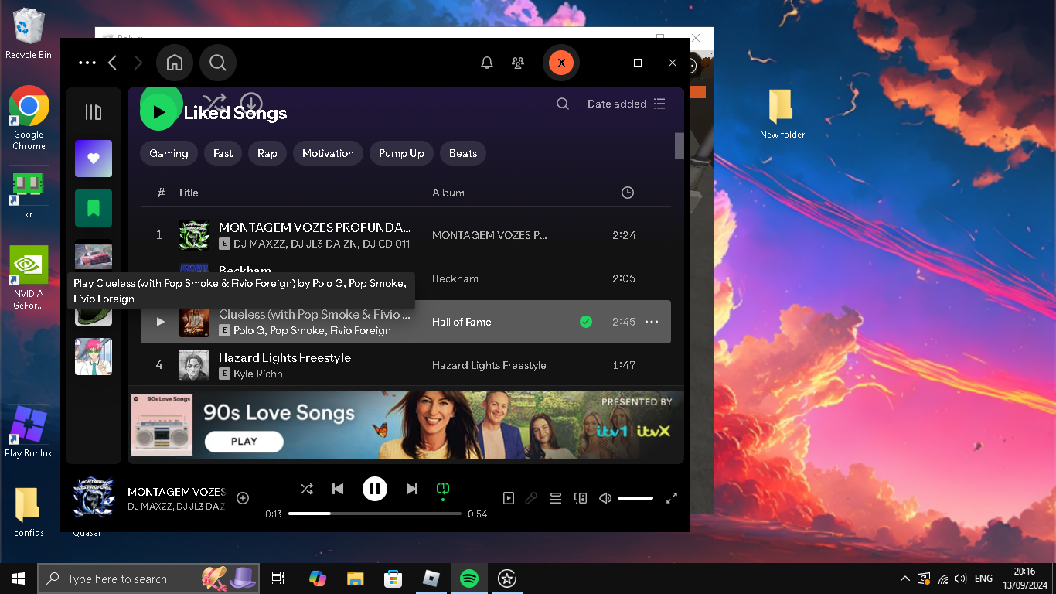The height and width of the screenshot is (594, 1056).
Task: Filter by the Beats chip
Action: pyautogui.click(x=463, y=153)
